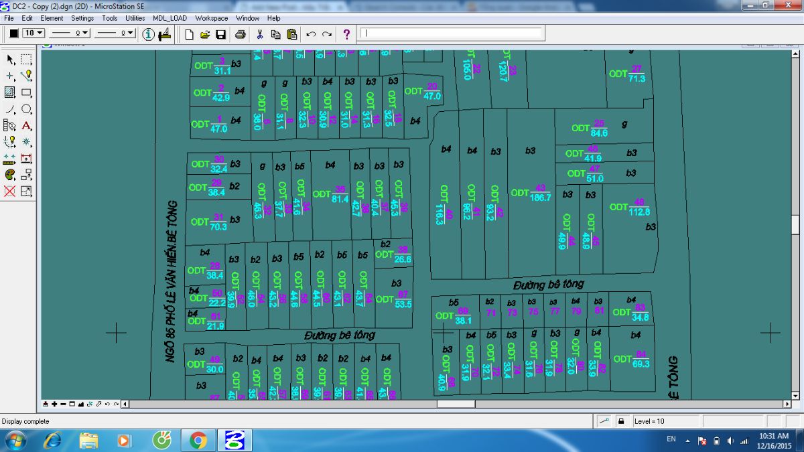Toggle the snap mode icon in status bar

click(x=604, y=421)
